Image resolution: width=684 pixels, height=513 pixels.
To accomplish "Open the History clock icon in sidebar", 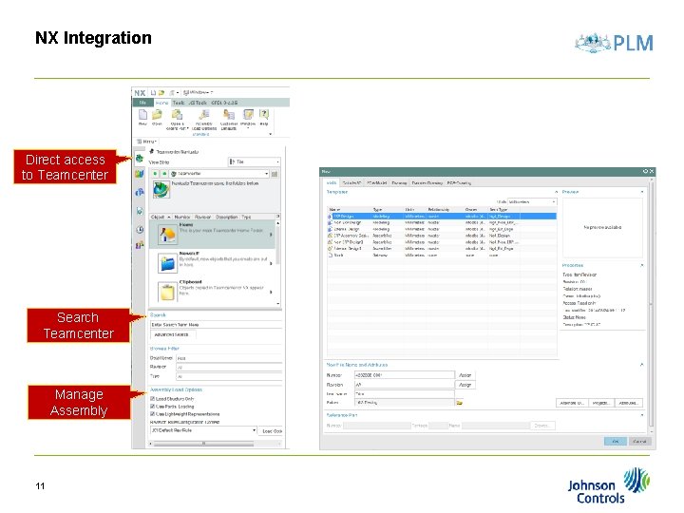I will pyautogui.click(x=139, y=230).
